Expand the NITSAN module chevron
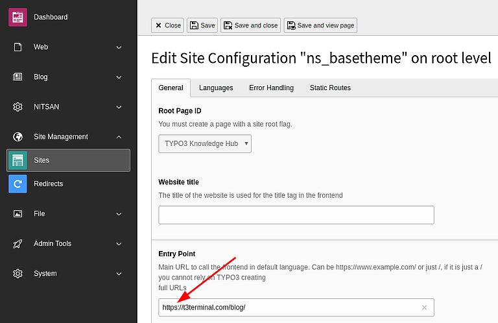Image resolution: width=498 pixels, height=323 pixels. tap(119, 107)
